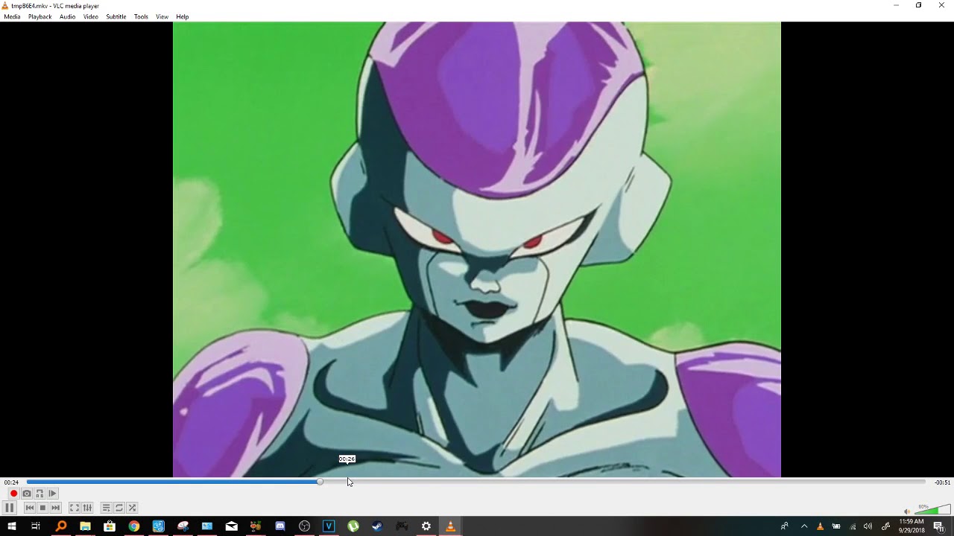Adjust the volume slider at 80%
The width and height of the screenshot is (954, 536).
click(933, 510)
